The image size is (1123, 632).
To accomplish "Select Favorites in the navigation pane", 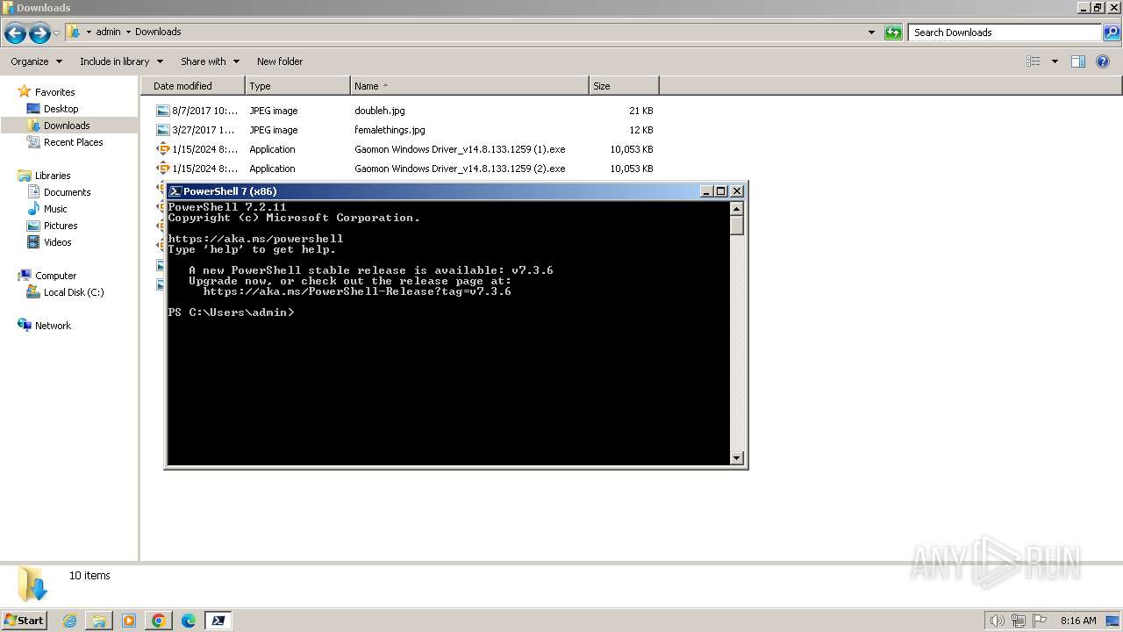I will (x=54, y=92).
